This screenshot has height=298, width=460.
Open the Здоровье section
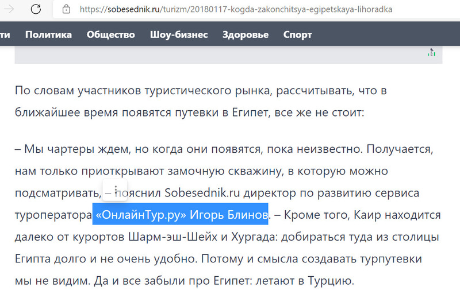pyautogui.click(x=246, y=34)
